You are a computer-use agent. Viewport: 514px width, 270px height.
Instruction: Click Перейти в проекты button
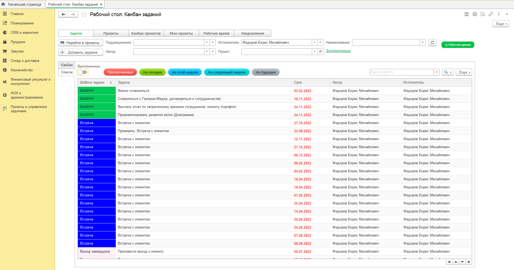[x=81, y=43]
